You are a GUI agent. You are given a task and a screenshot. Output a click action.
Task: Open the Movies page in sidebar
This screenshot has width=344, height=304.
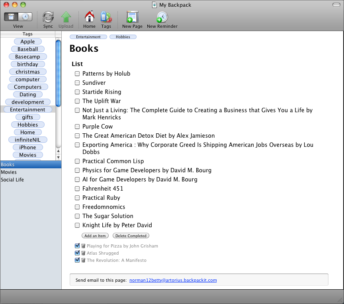pyautogui.click(x=31, y=172)
